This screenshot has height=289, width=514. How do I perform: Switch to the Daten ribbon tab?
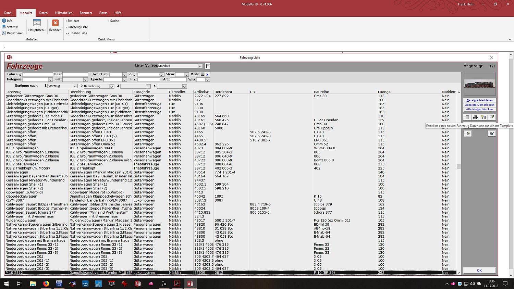pyautogui.click(x=44, y=13)
